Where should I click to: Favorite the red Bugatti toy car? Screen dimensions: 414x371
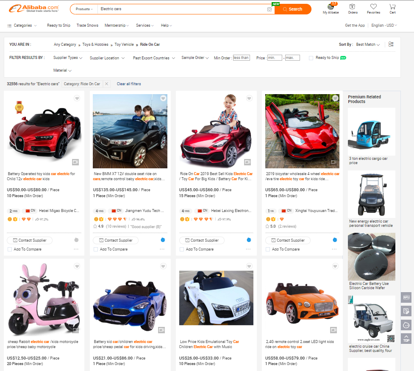tap(77, 98)
